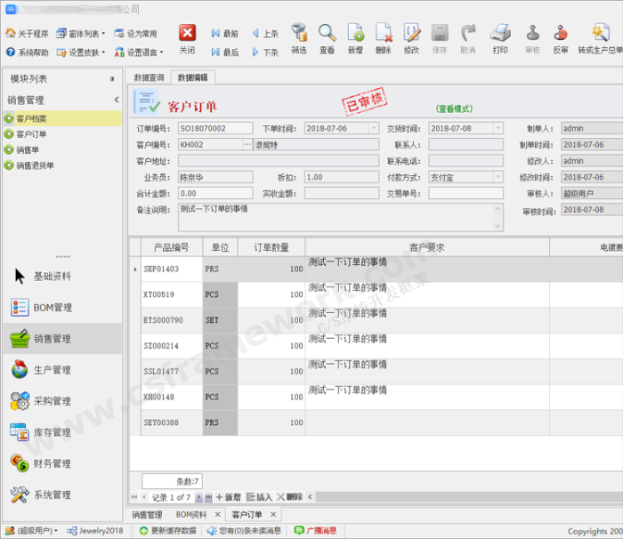This screenshot has height=539, width=623.
Task: Switch to the 数据查询 tab
Action: tap(150, 78)
